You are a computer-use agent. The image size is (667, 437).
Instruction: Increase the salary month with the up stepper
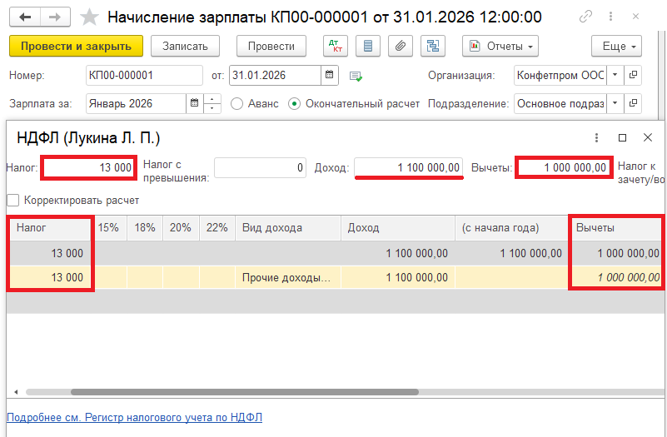click(212, 98)
